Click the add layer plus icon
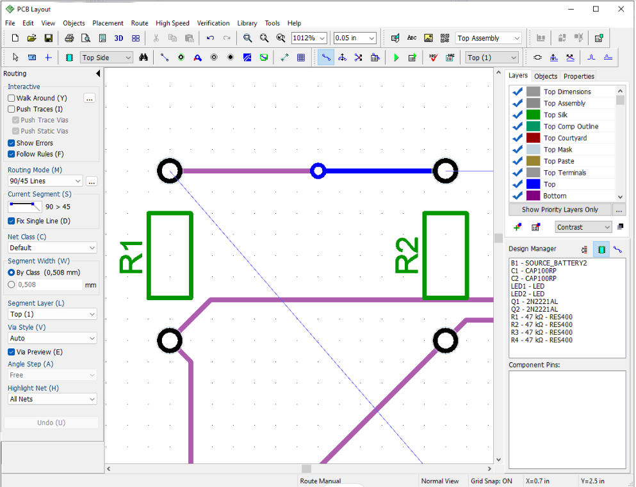636x487 pixels. [517, 227]
